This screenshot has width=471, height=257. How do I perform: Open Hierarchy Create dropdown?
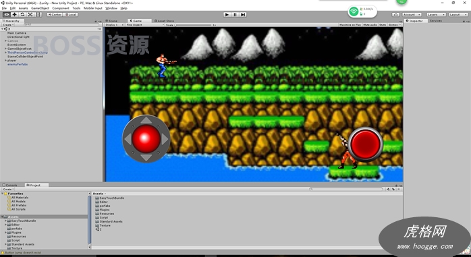(8, 25)
